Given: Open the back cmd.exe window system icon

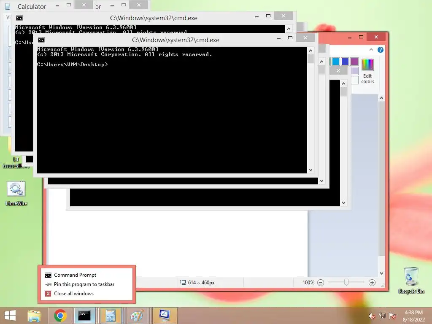Looking at the screenshot, I should pyautogui.click(x=19, y=18).
